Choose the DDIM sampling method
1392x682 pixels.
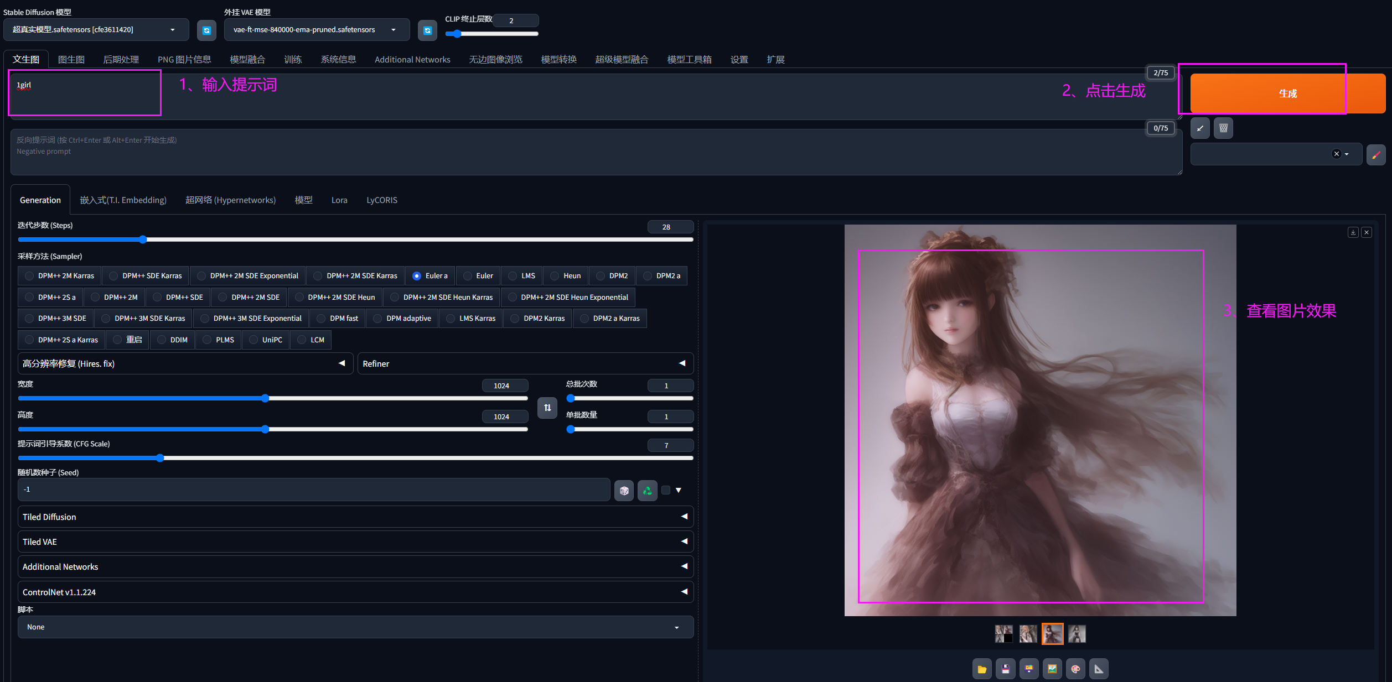pyautogui.click(x=162, y=340)
